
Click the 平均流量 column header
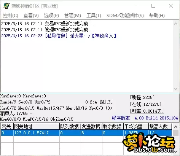tap(136, 126)
